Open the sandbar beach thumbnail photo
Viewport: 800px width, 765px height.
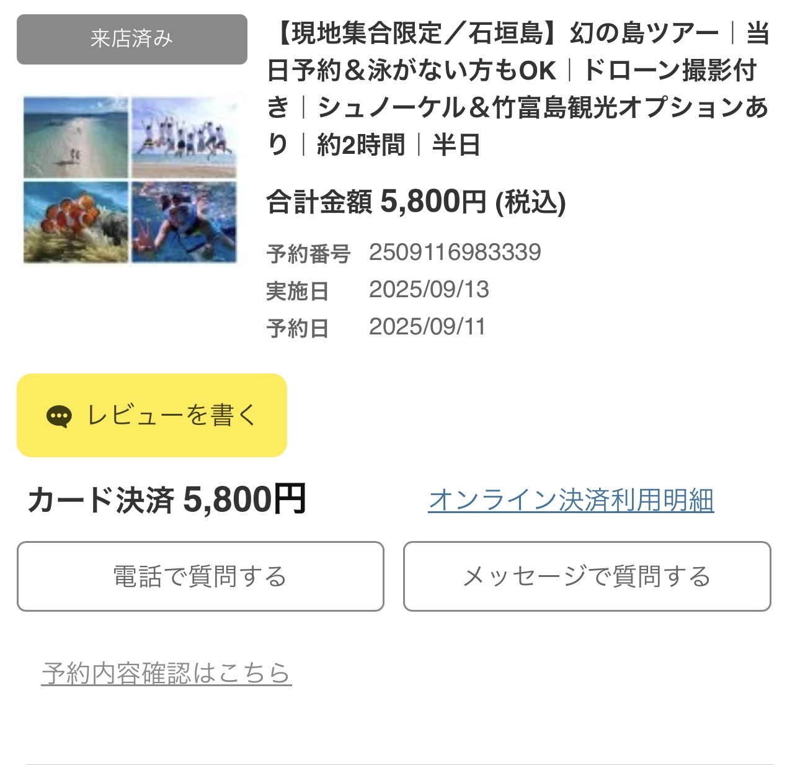pyautogui.click(x=76, y=137)
